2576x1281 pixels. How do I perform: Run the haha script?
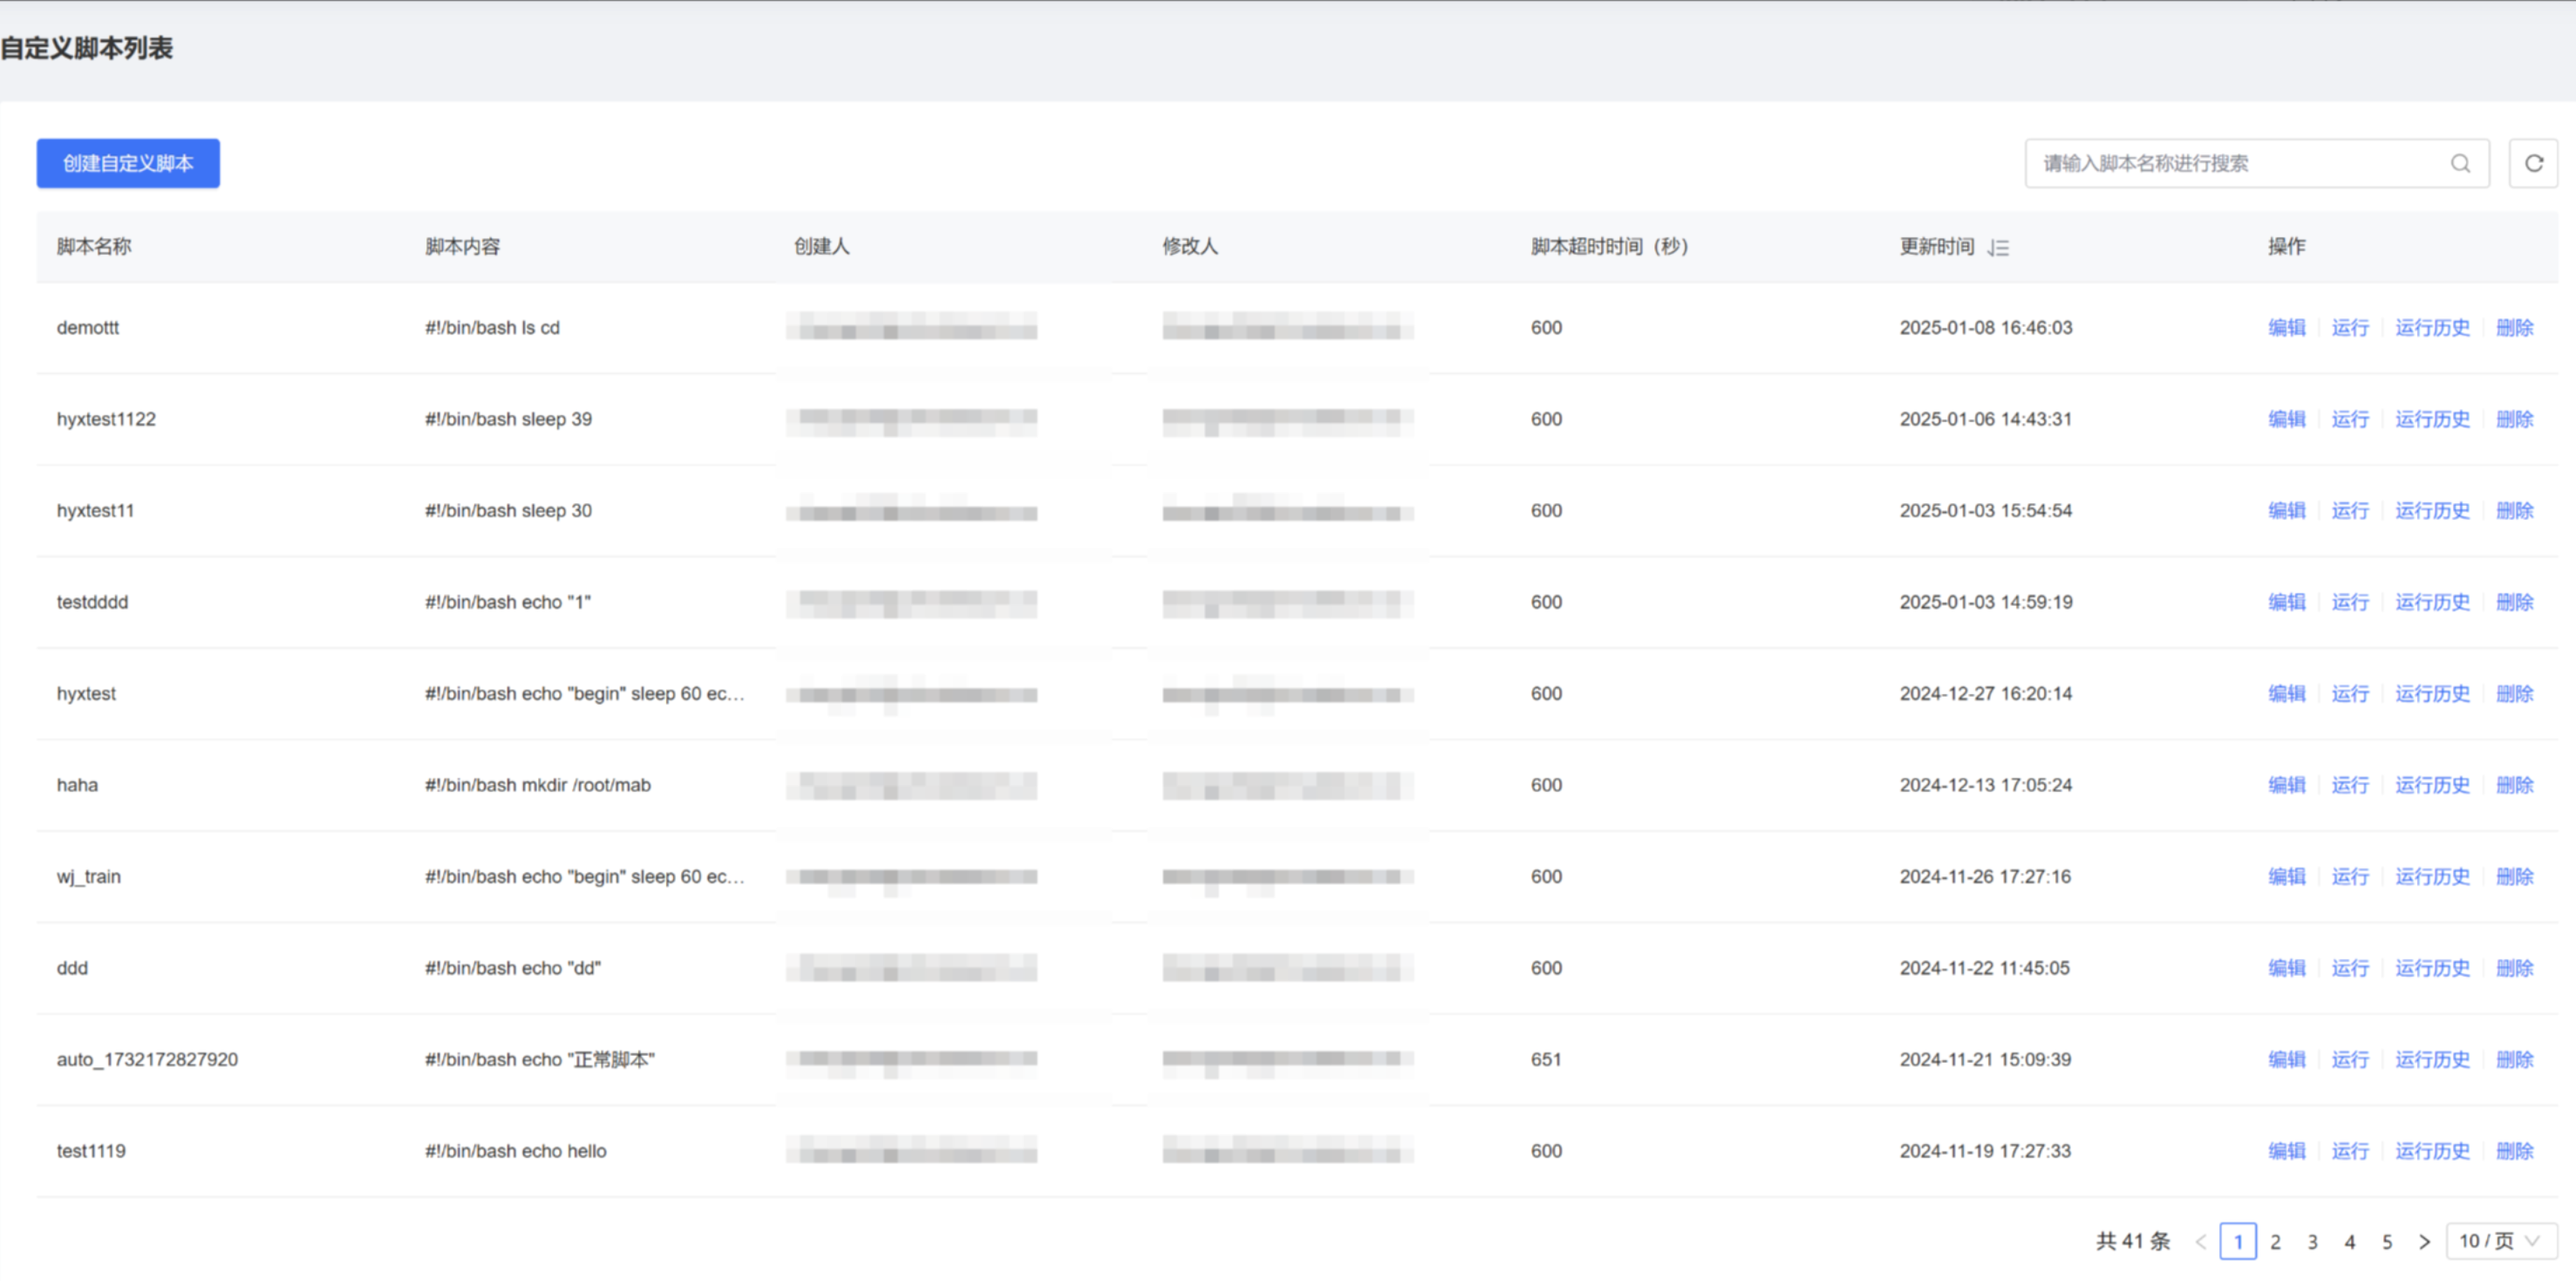(x=2350, y=785)
